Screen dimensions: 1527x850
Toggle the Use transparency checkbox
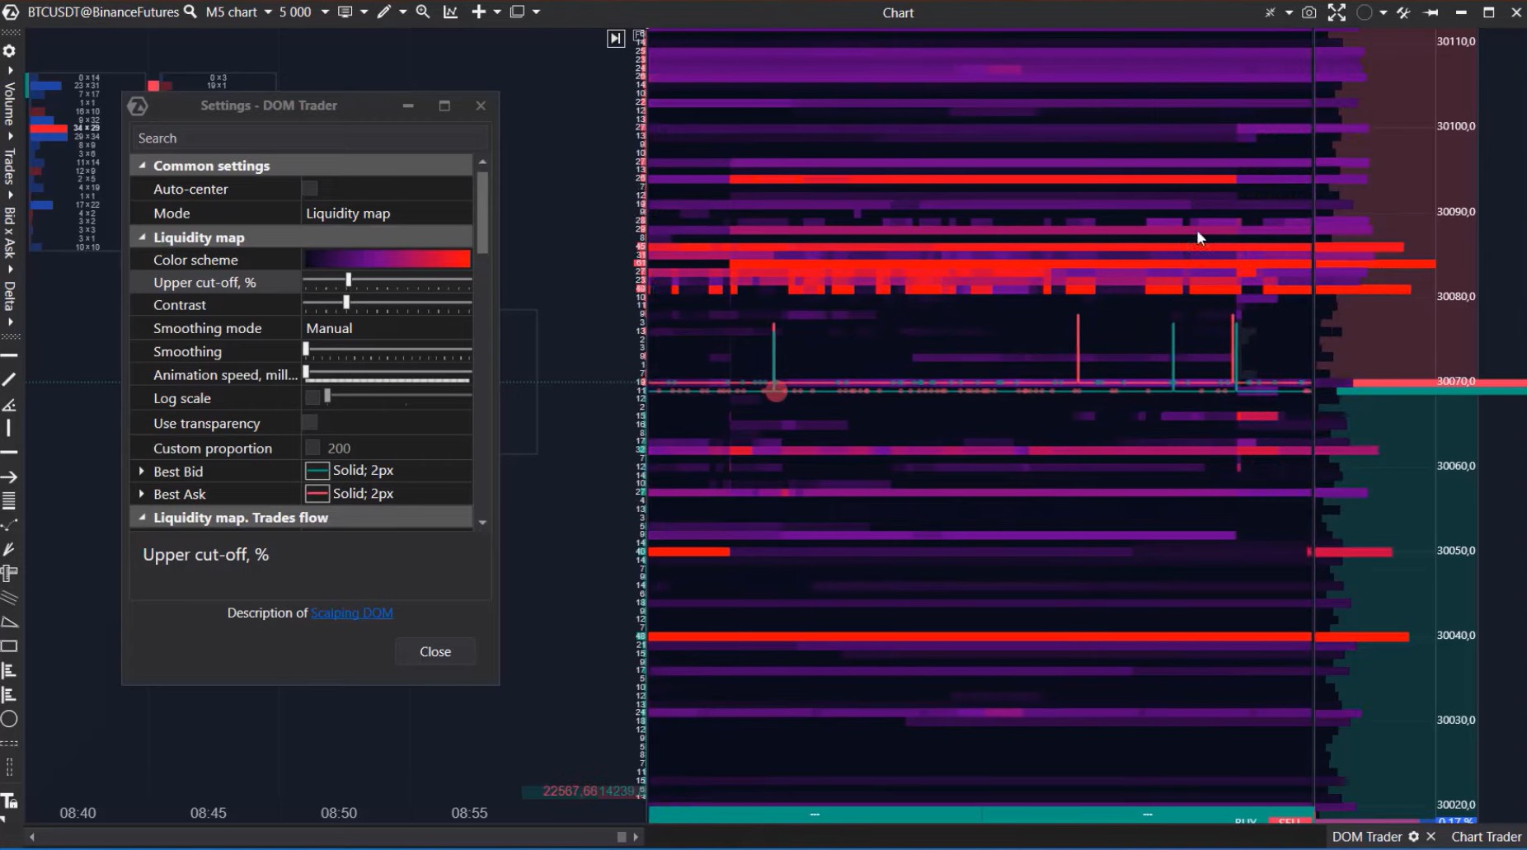click(x=310, y=423)
